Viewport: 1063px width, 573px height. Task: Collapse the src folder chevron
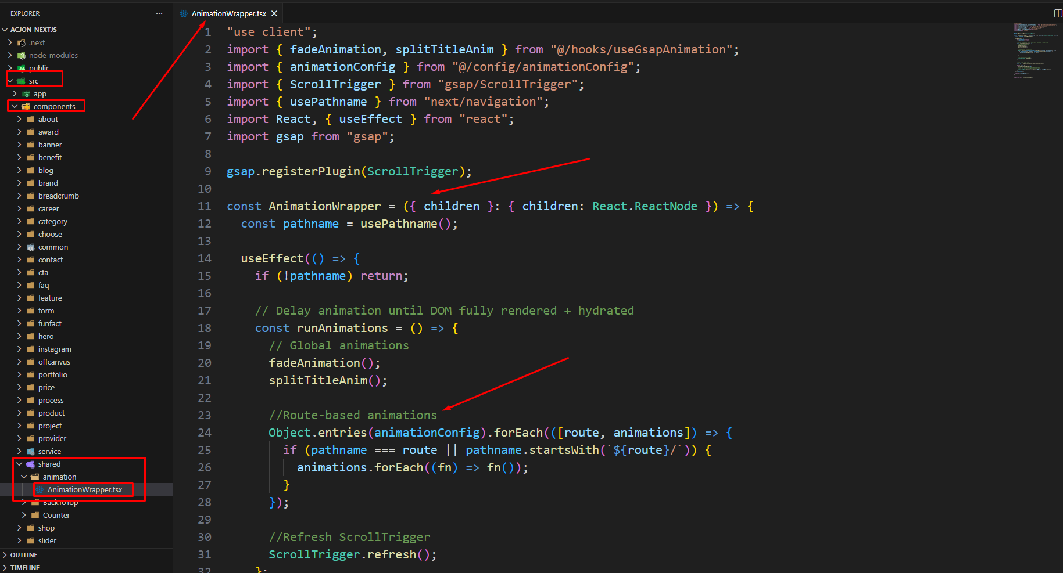pyautogui.click(x=10, y=81)
